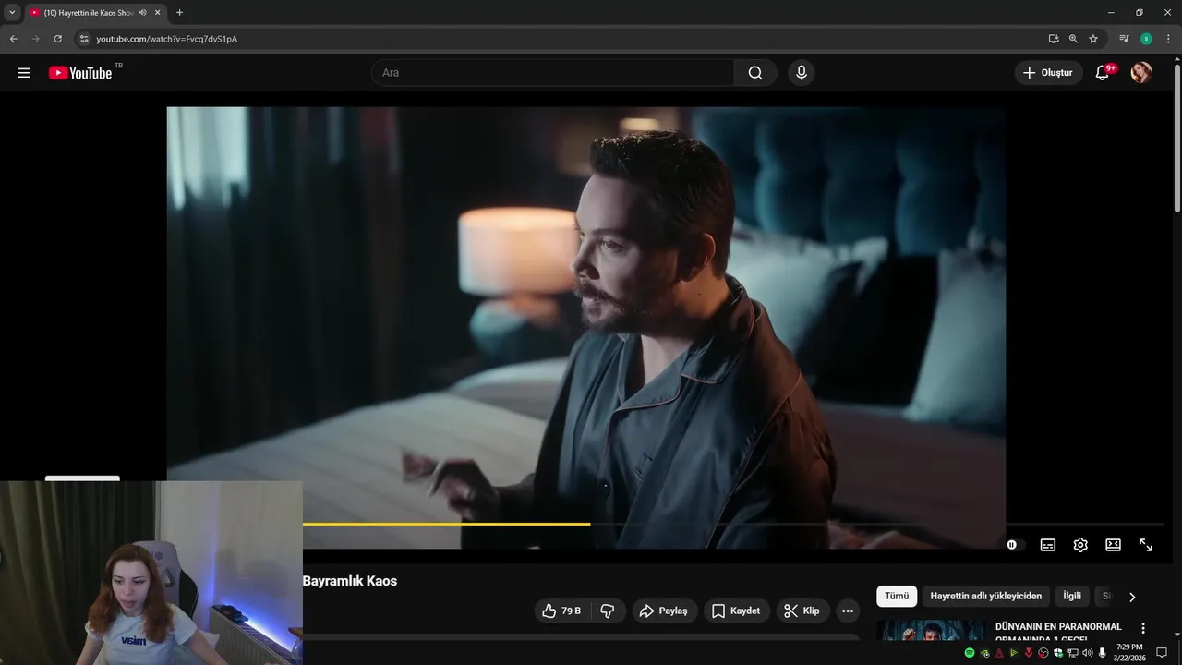This screenshot has width=1182, height=665.
Task: Open the volume speaker tray icon
Action: [x=1088, y=653]
